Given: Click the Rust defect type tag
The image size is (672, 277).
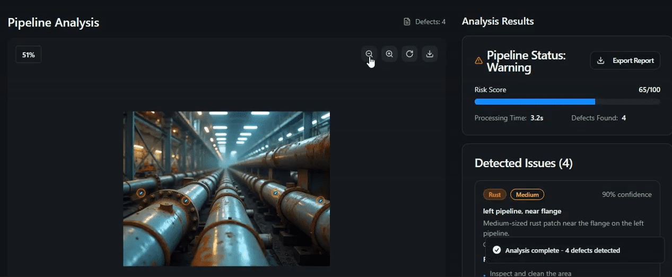Looking at the screenshot, I should pos(494,195).
